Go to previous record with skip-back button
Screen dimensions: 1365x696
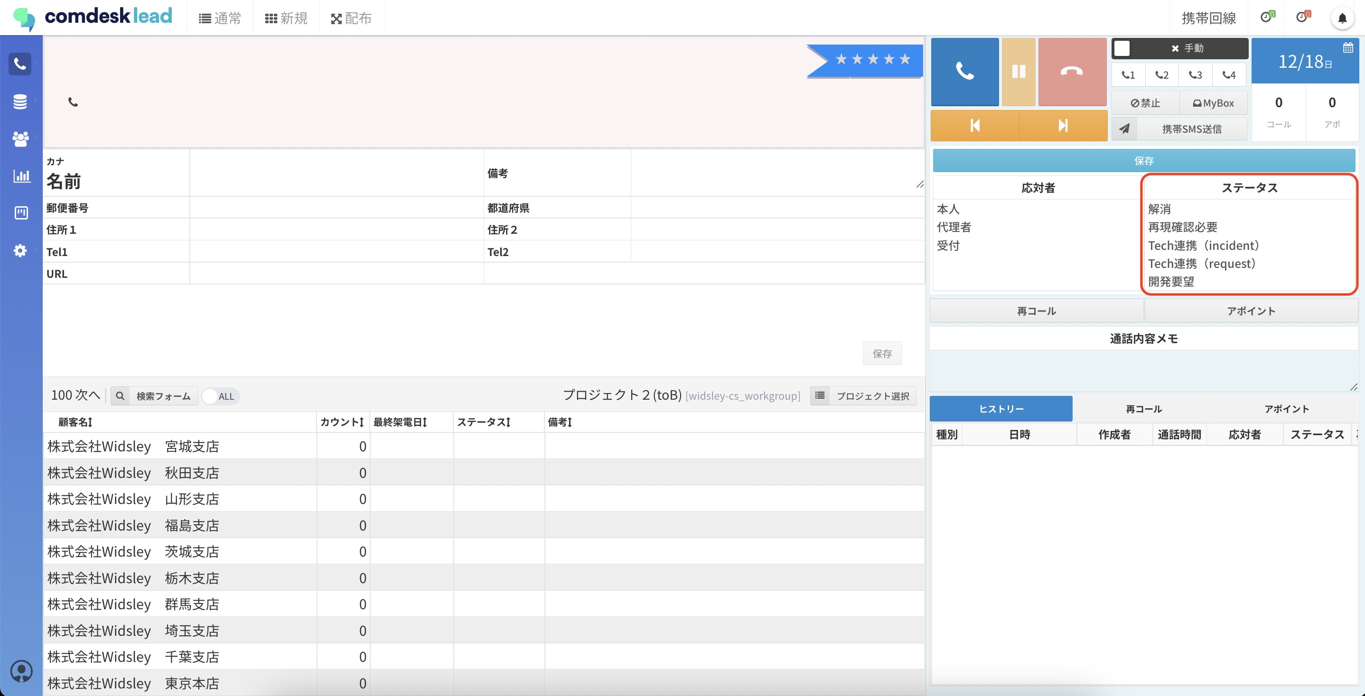click(x=974, y=126)
